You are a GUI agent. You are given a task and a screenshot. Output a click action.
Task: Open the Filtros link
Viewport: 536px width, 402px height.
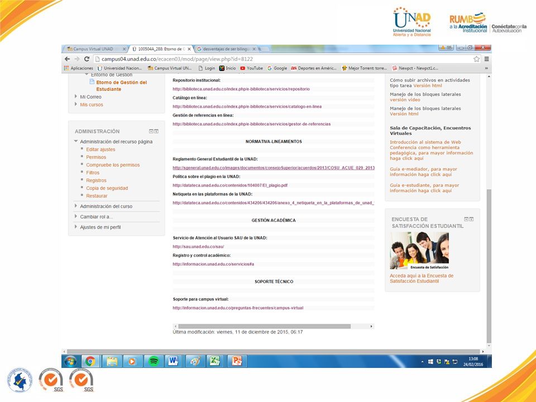coord(93,173)
